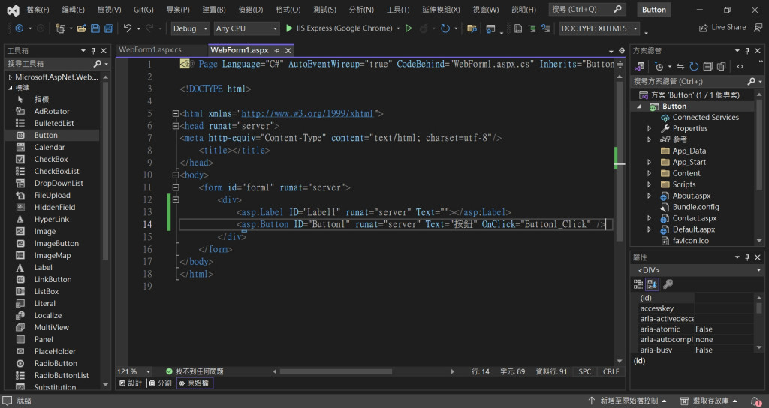Click the browser link dashboard icon
This screenshot has height=408, width=769.
[x=490, y=29]
